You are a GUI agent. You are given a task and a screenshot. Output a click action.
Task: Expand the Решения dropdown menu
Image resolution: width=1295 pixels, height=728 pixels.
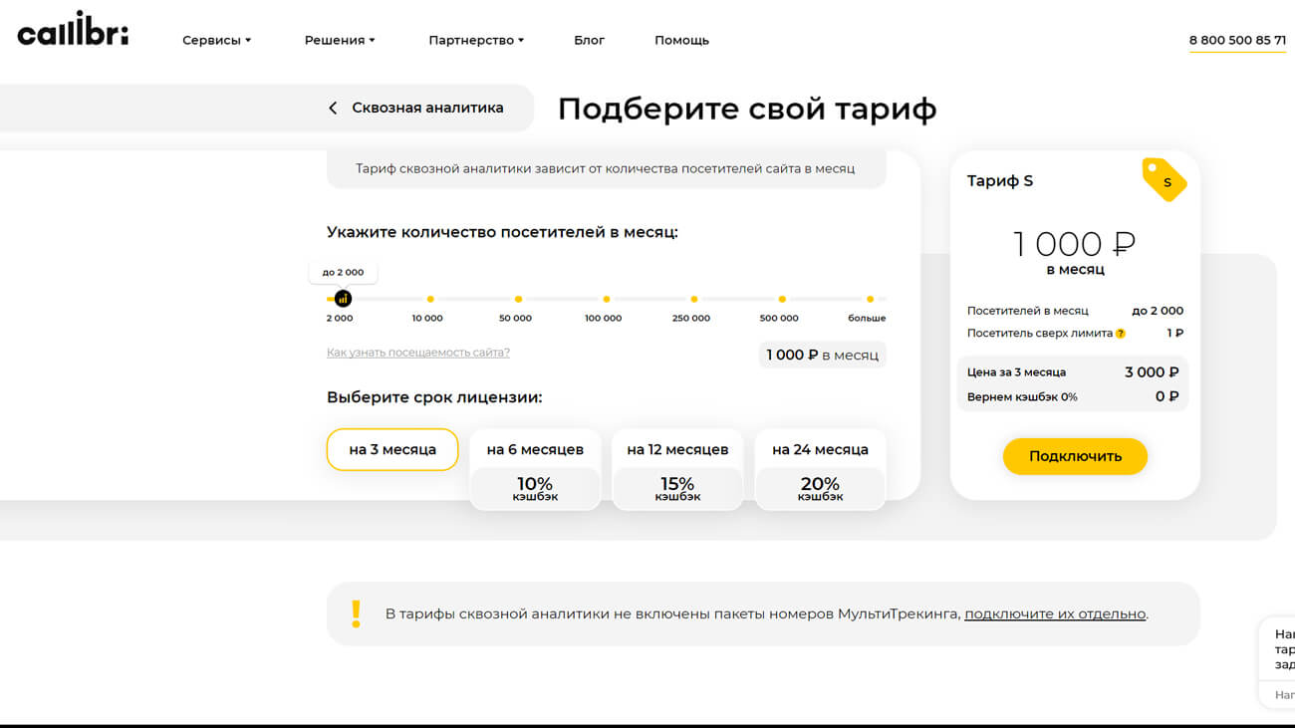click(x=340, y=41)
